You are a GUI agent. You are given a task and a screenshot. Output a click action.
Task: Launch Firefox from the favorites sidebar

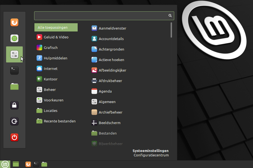[14, 22]
